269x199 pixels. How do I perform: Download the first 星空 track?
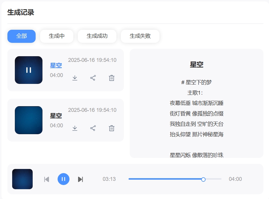[x=75, y=78]
